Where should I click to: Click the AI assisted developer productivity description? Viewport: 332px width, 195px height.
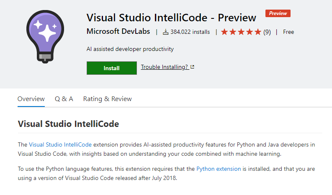point(130,49)
